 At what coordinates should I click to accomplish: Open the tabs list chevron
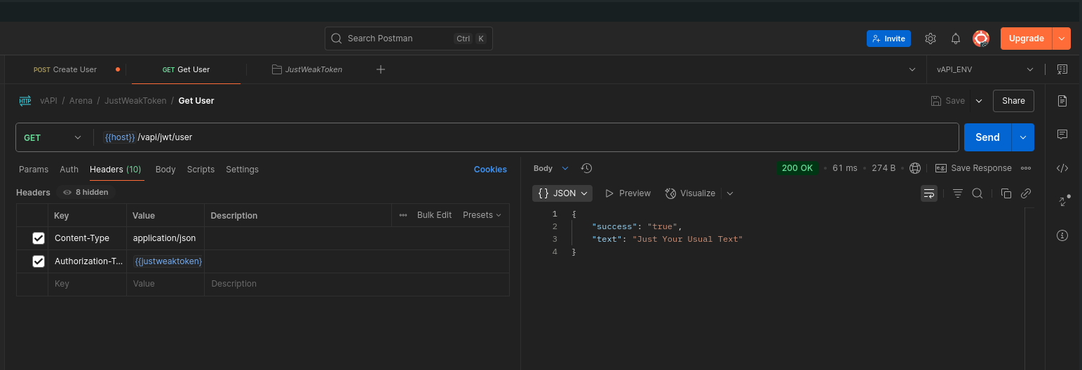pyautogui.click(x=912, y=69)
